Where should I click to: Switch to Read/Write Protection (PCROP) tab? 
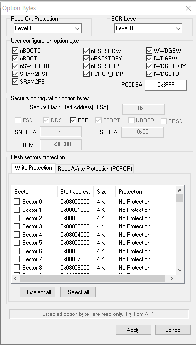pos(94,169)
